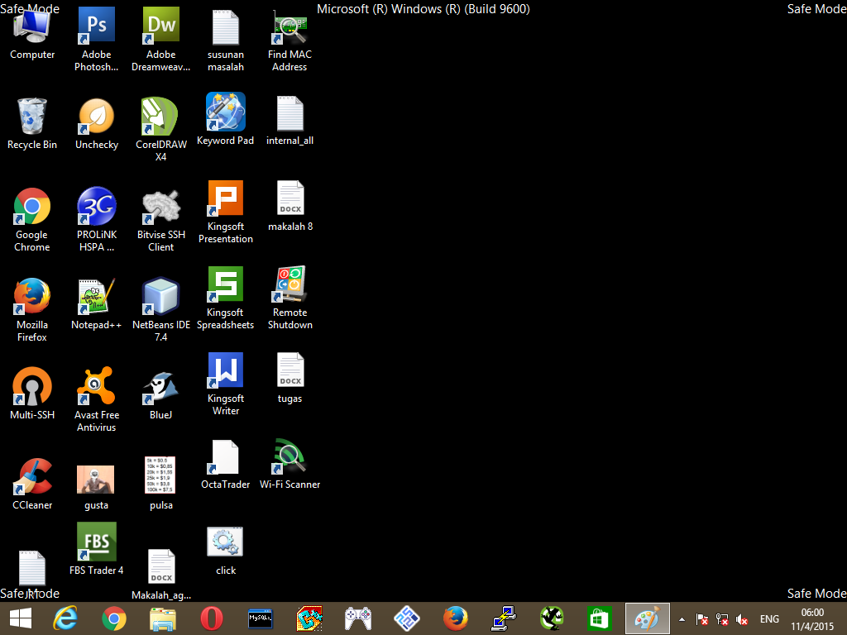
Task: Open the clock showing 06:00
Action: coord(812,619)
